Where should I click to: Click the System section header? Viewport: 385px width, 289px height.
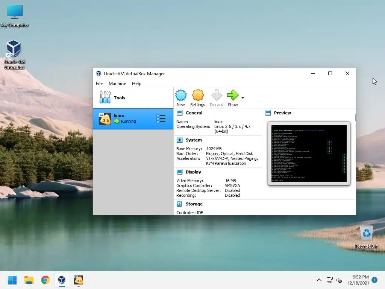click(x=194, y=140)
